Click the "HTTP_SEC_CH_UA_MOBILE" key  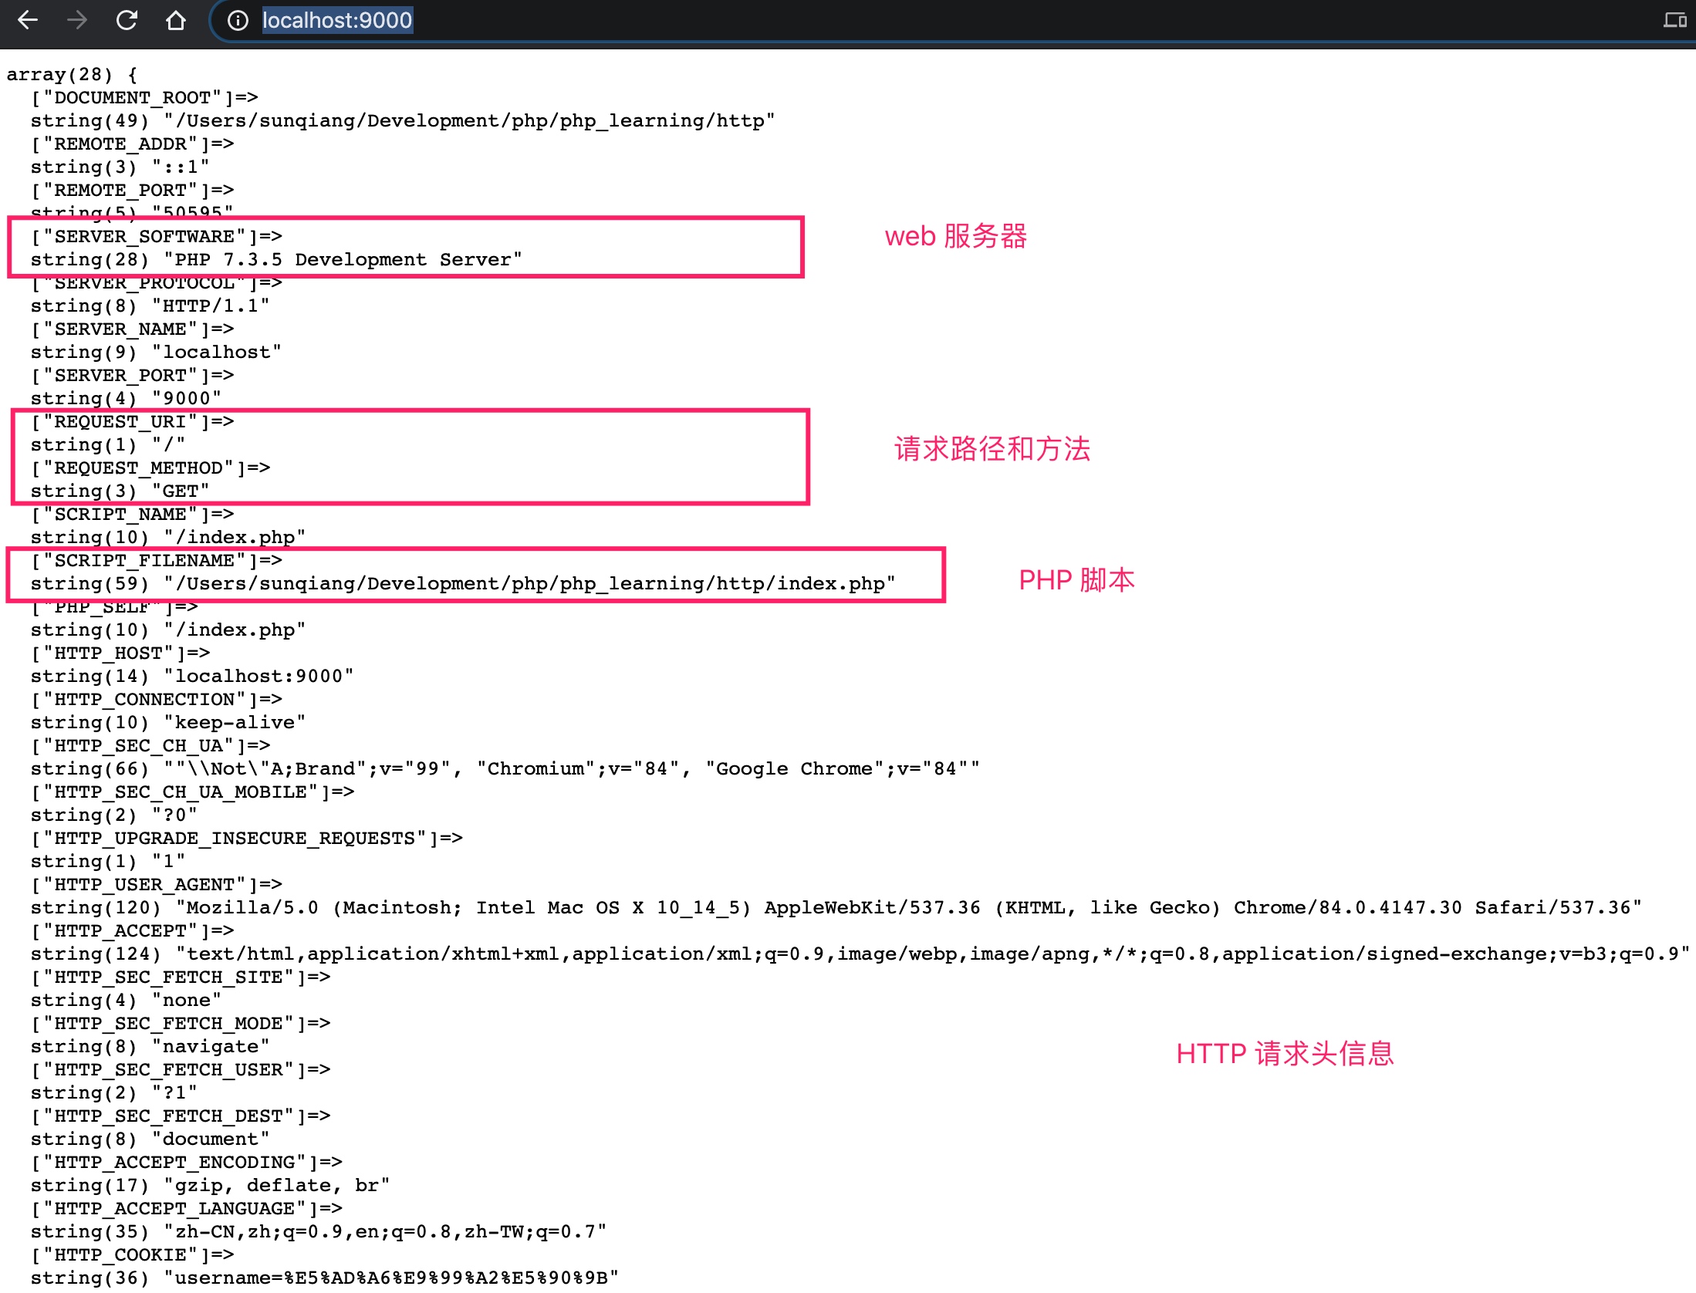click(x=193, y=792)
